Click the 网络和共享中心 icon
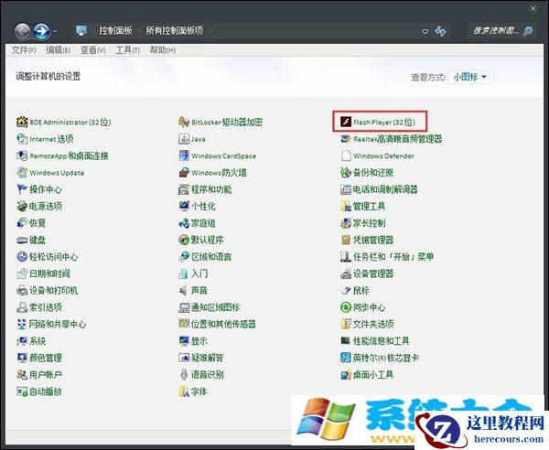The image size is (549, 450). coord(22,324)
